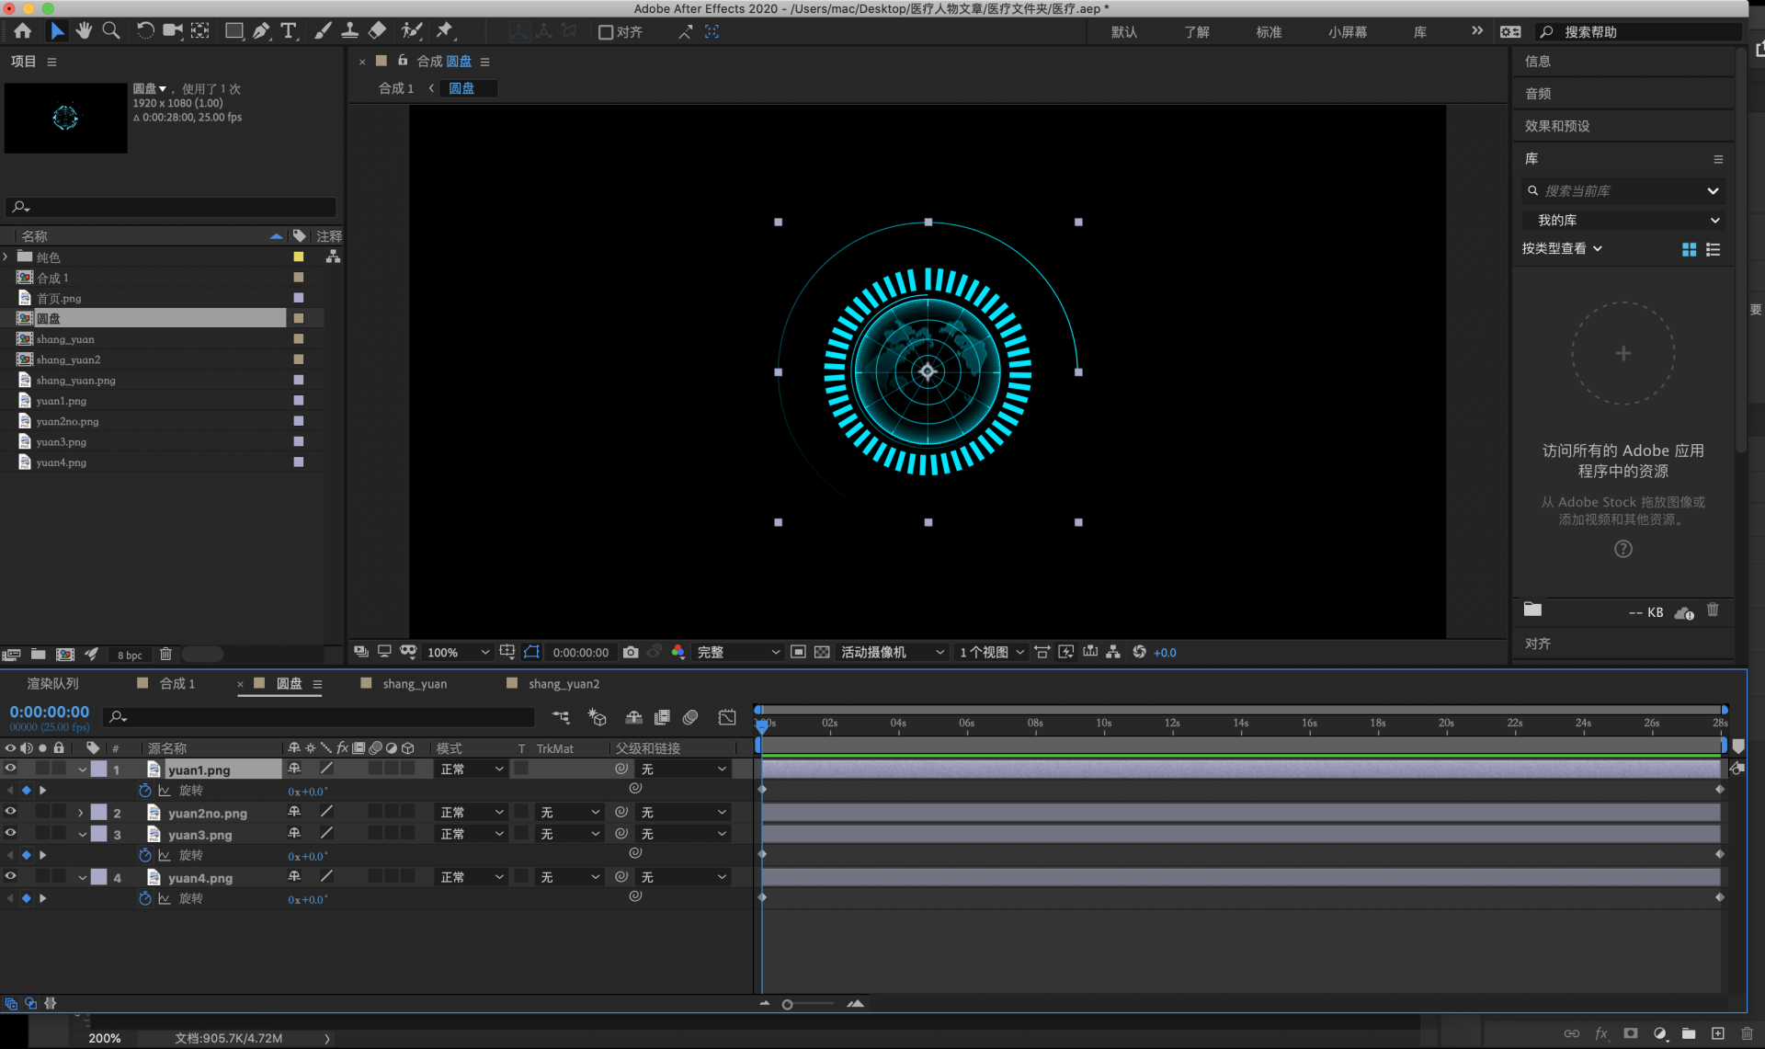Open the 渲染队列 tab
This screenshot has width=1765, height=1049.
click(53, 684)
